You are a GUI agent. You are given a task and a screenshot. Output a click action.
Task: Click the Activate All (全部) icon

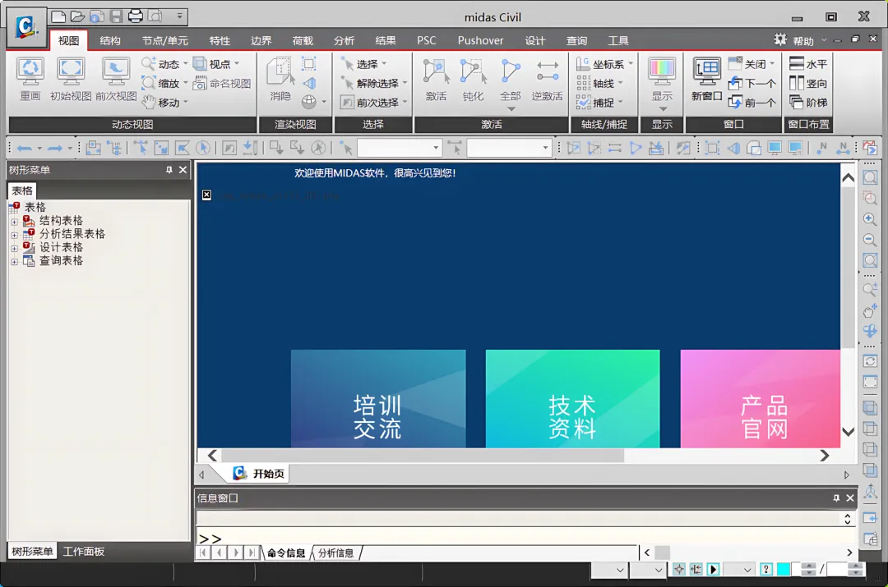click(511, 79)
